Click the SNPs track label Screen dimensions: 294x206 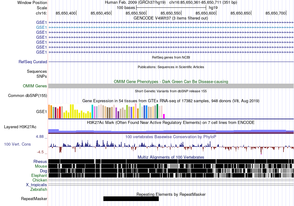[42, 76]
